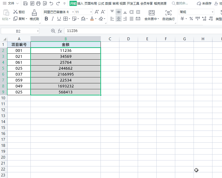Screen dimensions: 222x178
Task: Select cell containing 2166995
Action: [66, 74]
